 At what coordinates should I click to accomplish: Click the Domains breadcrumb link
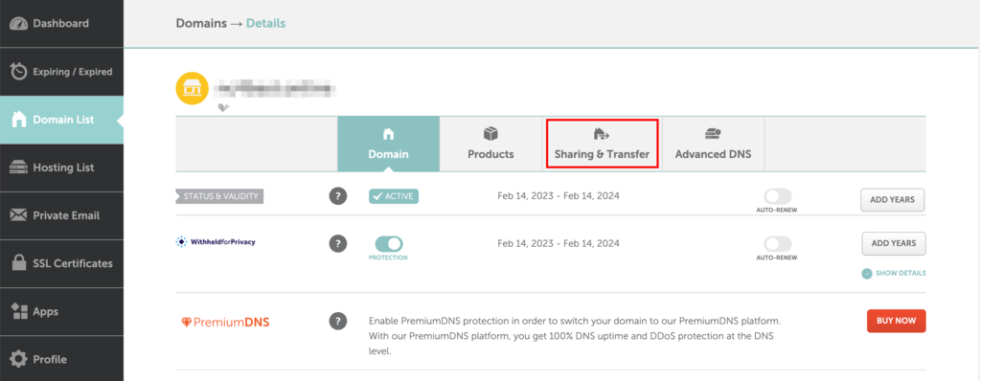coord(201,23)
